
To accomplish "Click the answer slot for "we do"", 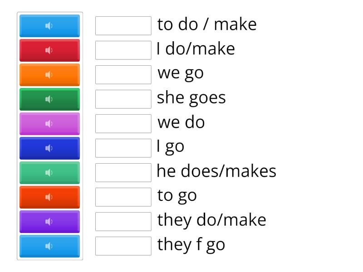I will pyautogui.click(x=123, y=124).
